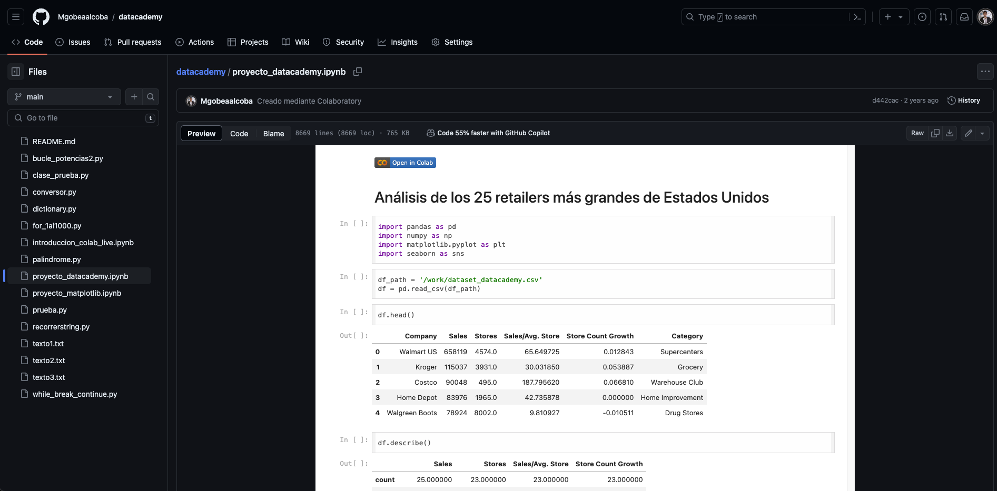Click the notebook preview vertical scrollbar
The width and height of the screenshot is (997, 491).
851,318
